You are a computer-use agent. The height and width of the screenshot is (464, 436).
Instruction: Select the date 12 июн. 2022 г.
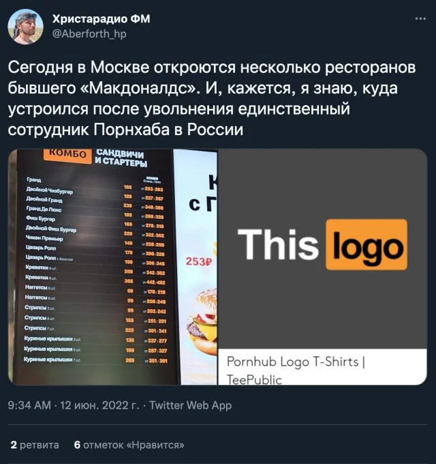click(x=99, y=405)
